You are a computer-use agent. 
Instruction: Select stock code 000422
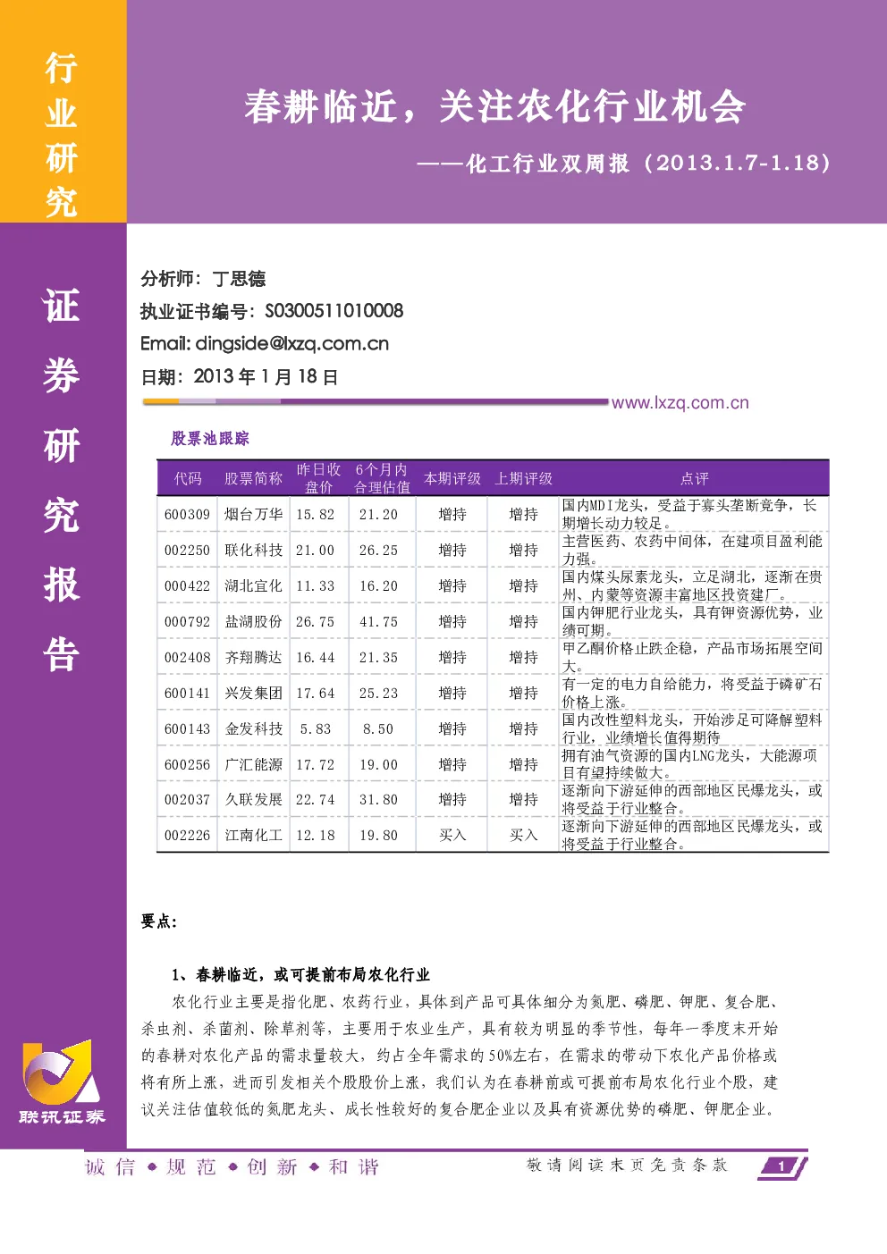click(187, 586)
